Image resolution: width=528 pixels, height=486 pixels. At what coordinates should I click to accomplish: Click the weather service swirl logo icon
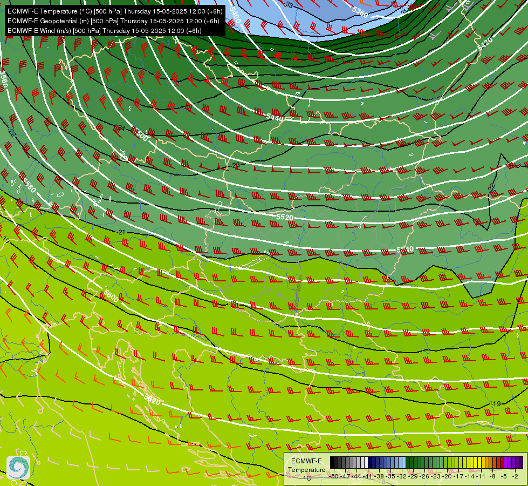click(x=18, y=467)
